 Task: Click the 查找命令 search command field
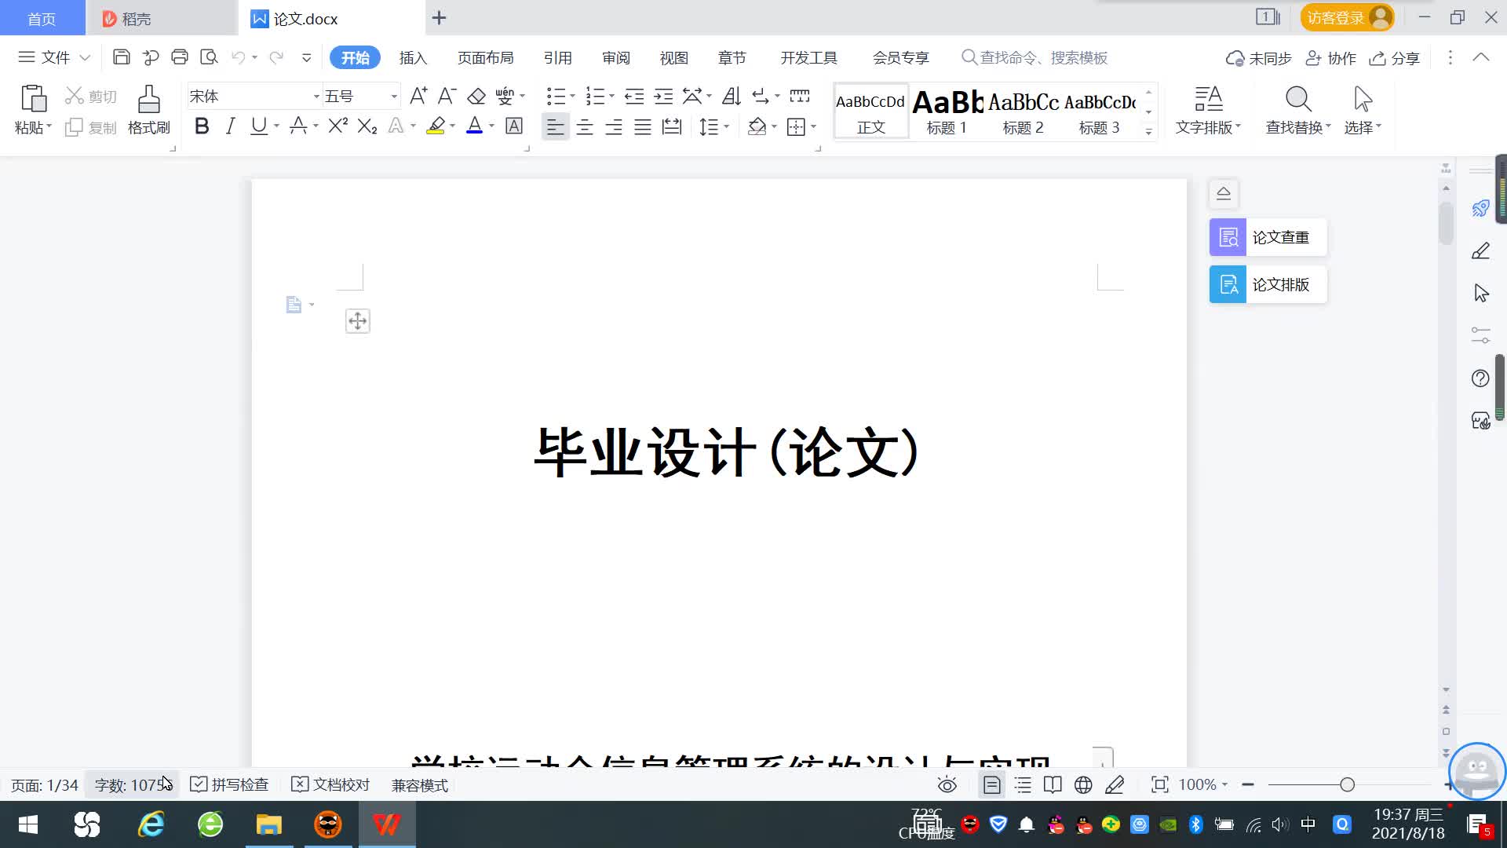click(1043, 57)
